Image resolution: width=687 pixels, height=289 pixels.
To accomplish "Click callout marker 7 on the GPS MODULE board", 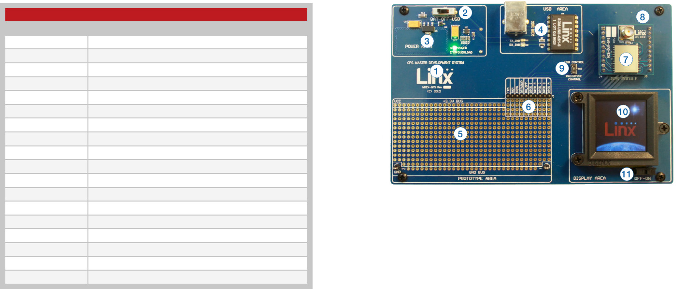I will click(625, 59).
